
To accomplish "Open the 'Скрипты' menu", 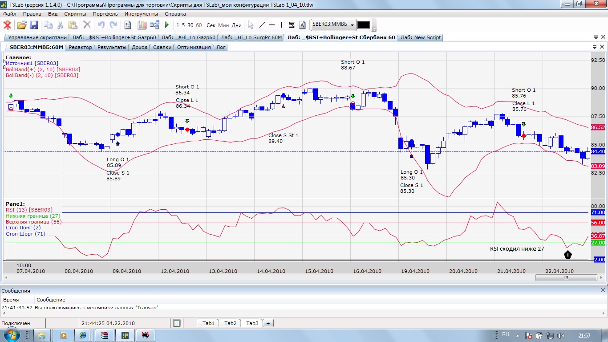I will click(75, 14).
